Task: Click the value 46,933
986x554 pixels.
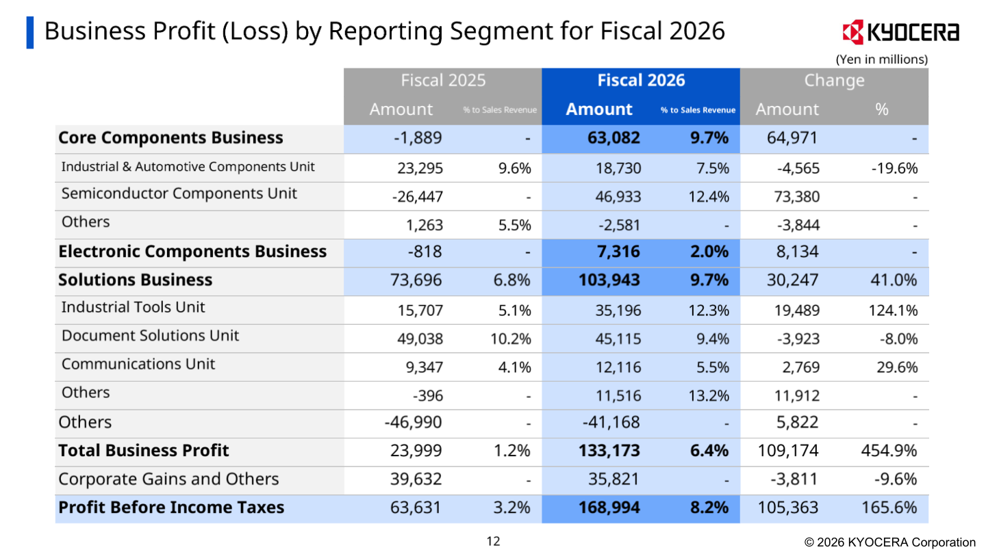Action: pos(617,198)
